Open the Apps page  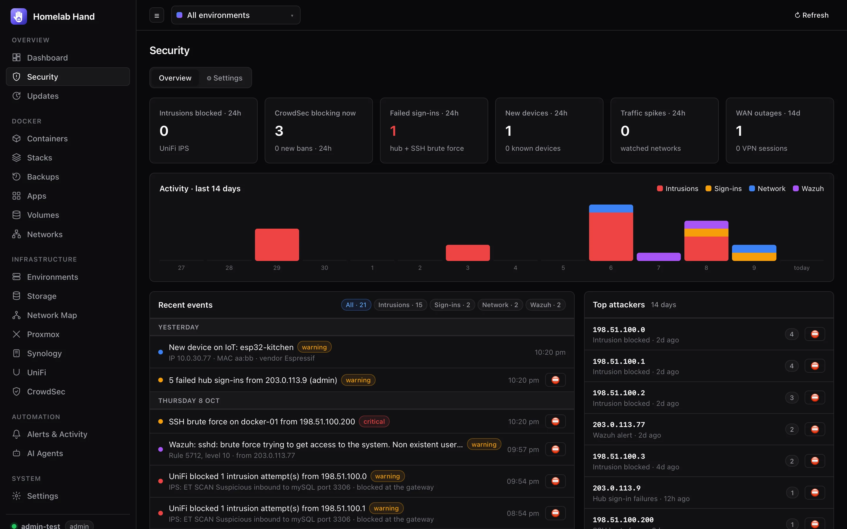pos(68,195)
